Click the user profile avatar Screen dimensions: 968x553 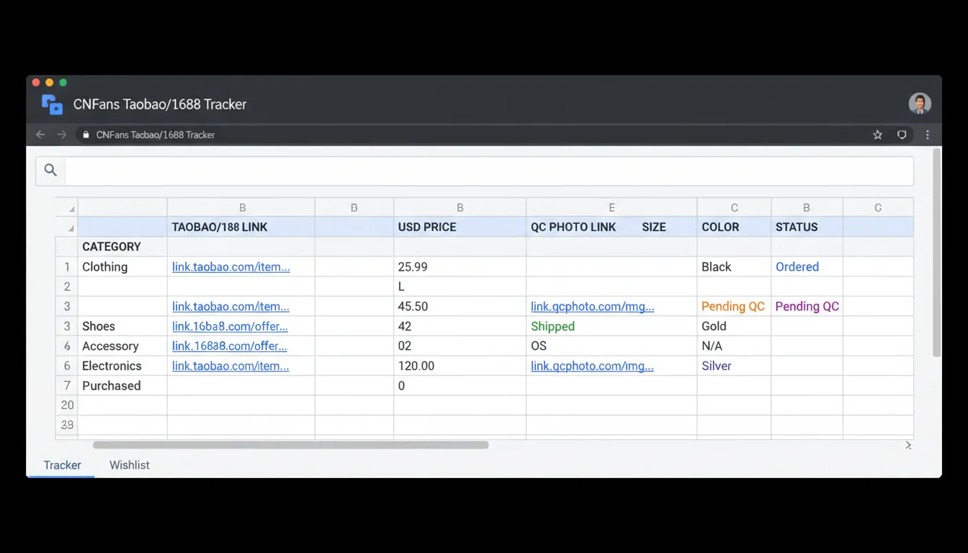920,104
